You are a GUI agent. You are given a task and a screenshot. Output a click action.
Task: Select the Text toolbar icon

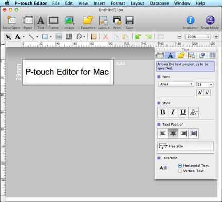click(x=41, y=23)
